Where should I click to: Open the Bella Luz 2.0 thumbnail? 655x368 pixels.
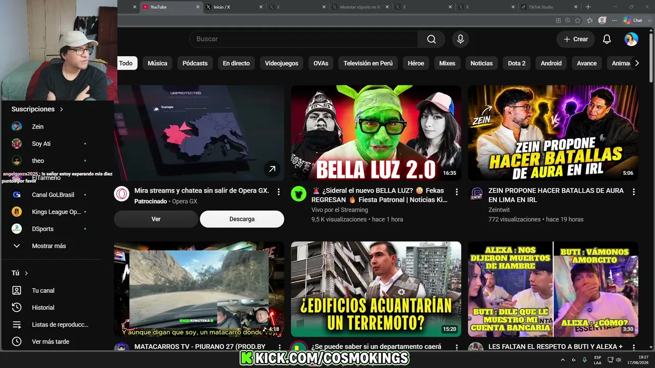coord(376,133)
